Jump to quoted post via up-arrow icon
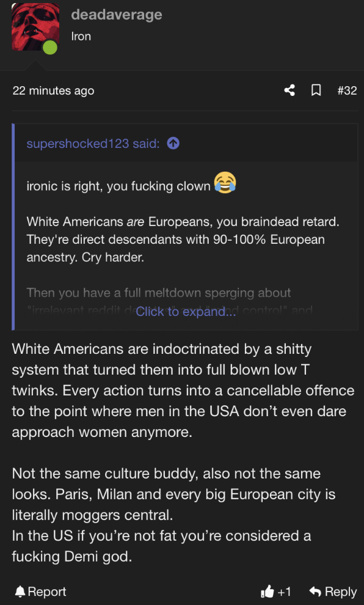 173,144
